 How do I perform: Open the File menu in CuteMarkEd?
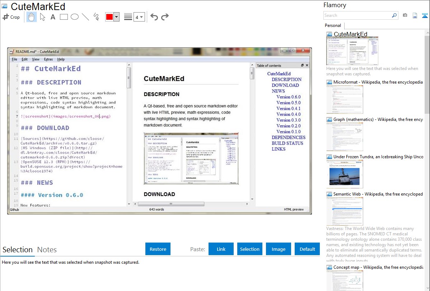[14, 59]
